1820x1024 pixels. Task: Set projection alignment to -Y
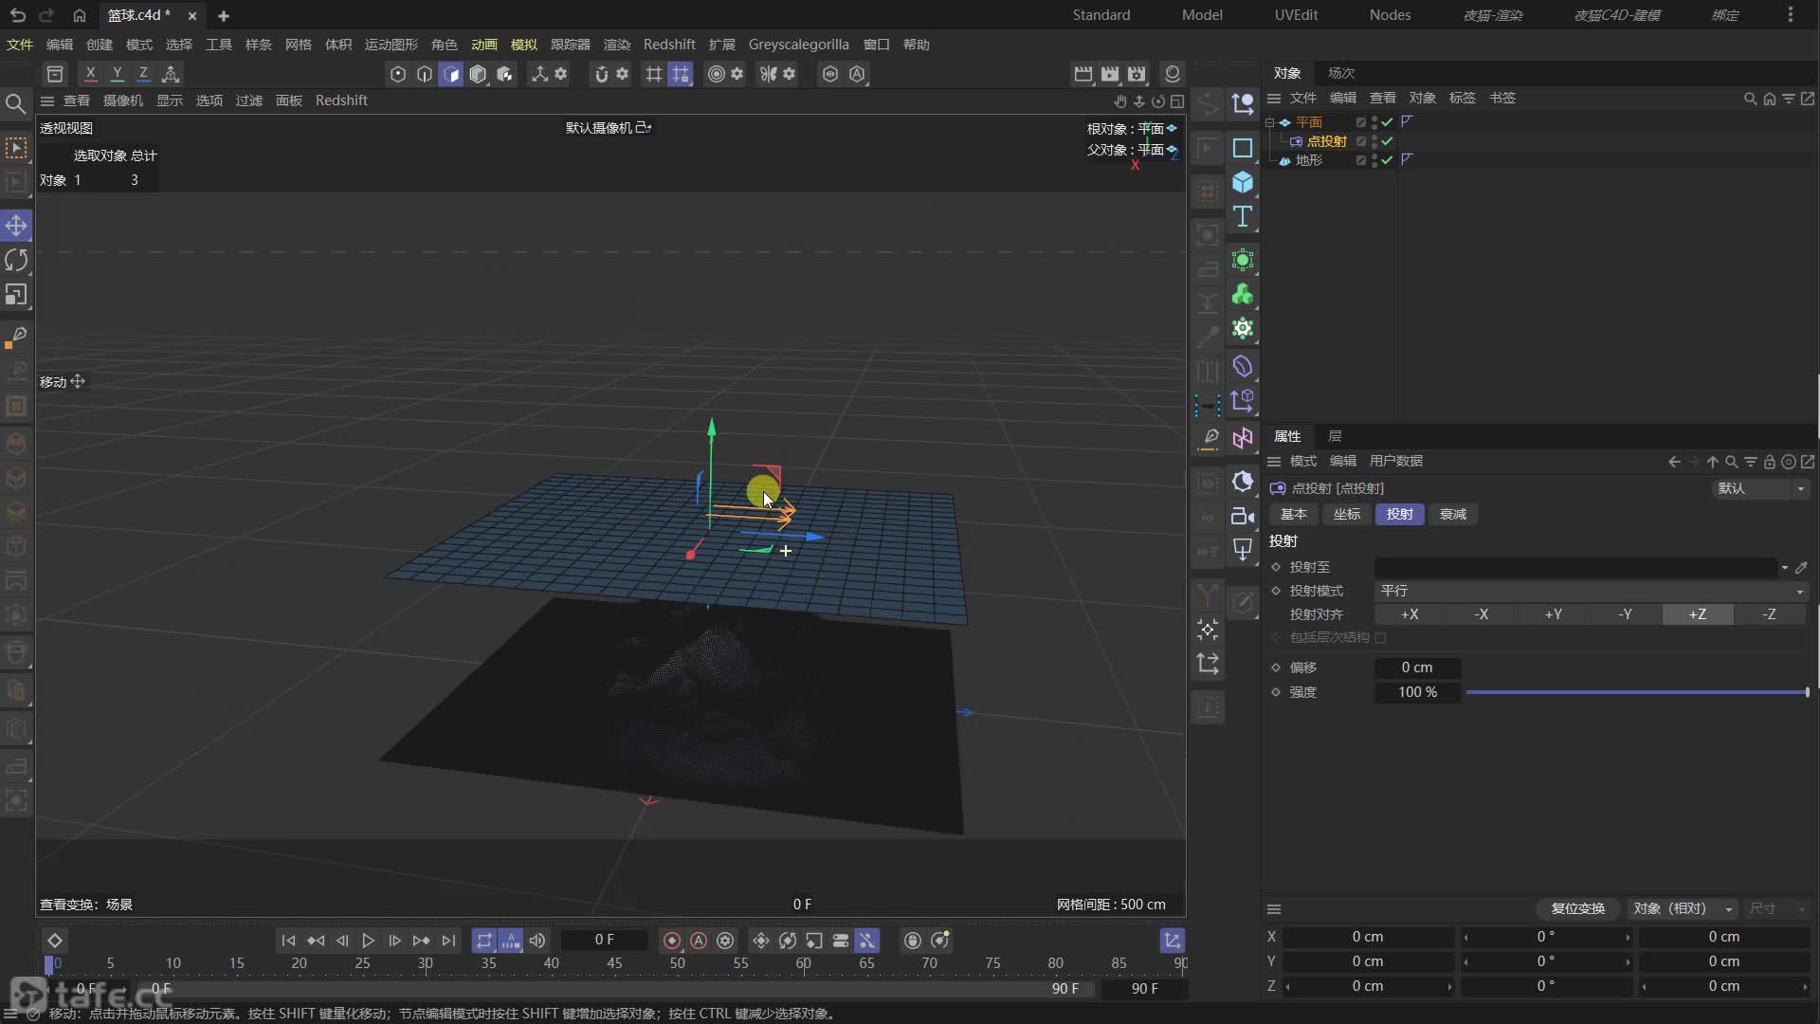1626,614
